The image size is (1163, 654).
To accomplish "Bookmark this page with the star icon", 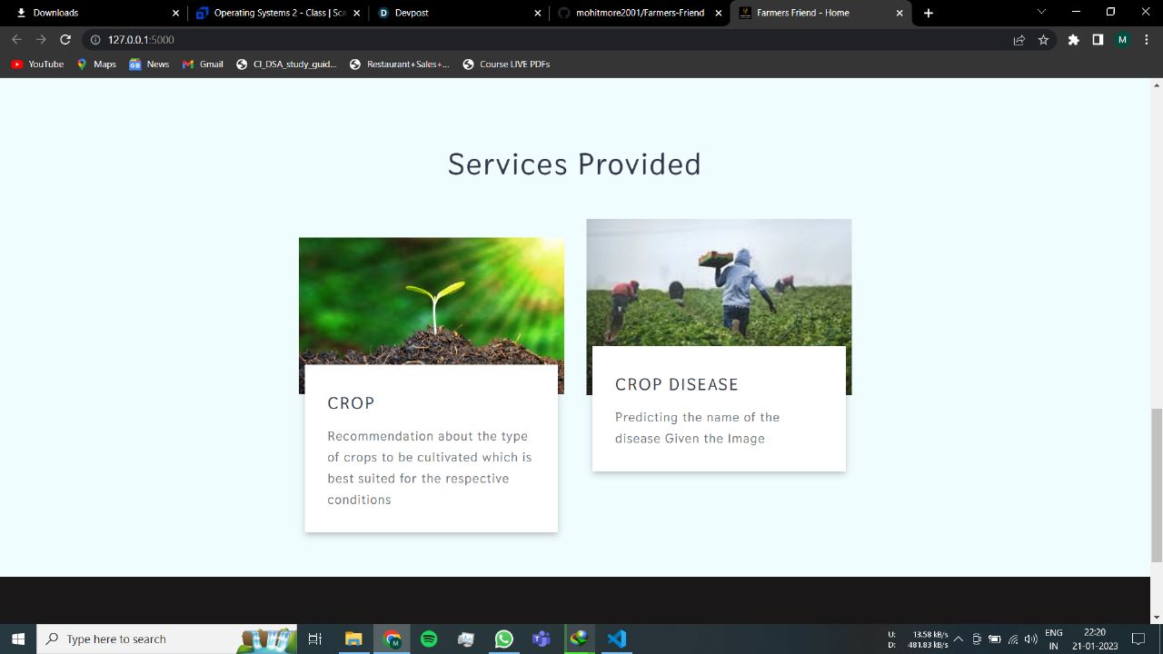I will (x=1043, y=40).
